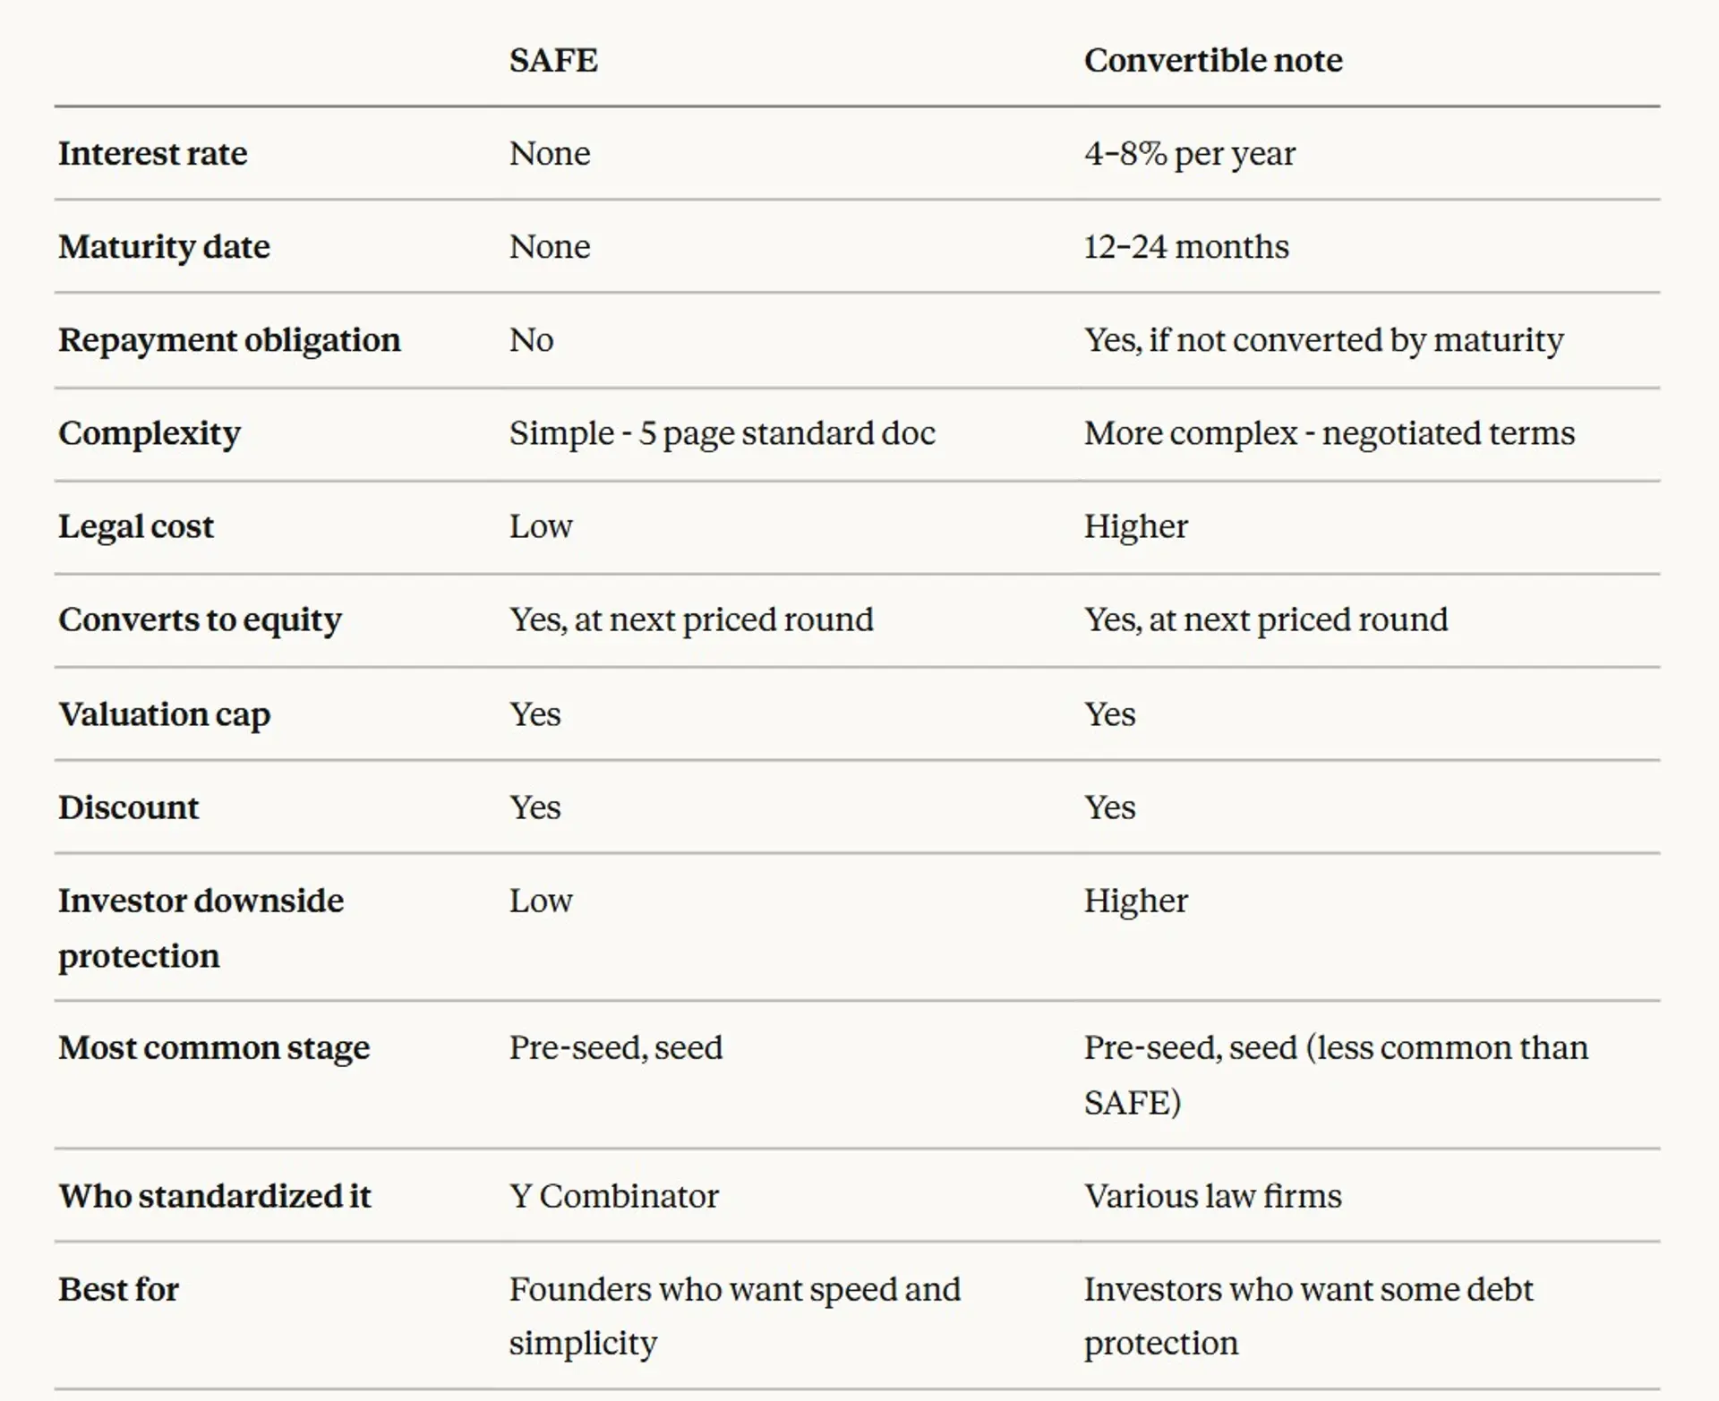Click 'Investors who want some debt protection'
Viewport: 1719px width, 1401px height.
pos(1309,1317)
